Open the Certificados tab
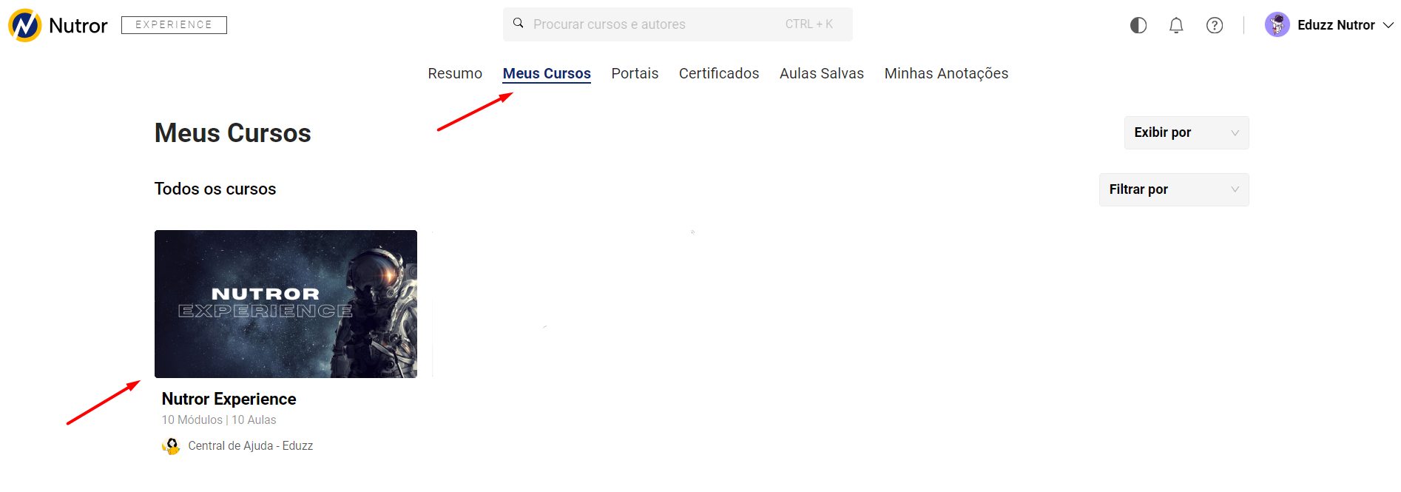The image size is (1401, 492). [719, 73]
